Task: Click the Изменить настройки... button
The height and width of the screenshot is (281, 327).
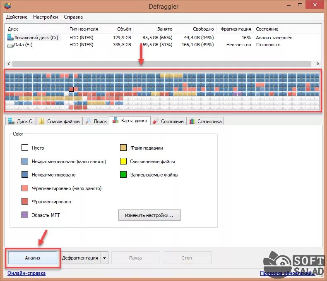Action: (x=149, y=215)
